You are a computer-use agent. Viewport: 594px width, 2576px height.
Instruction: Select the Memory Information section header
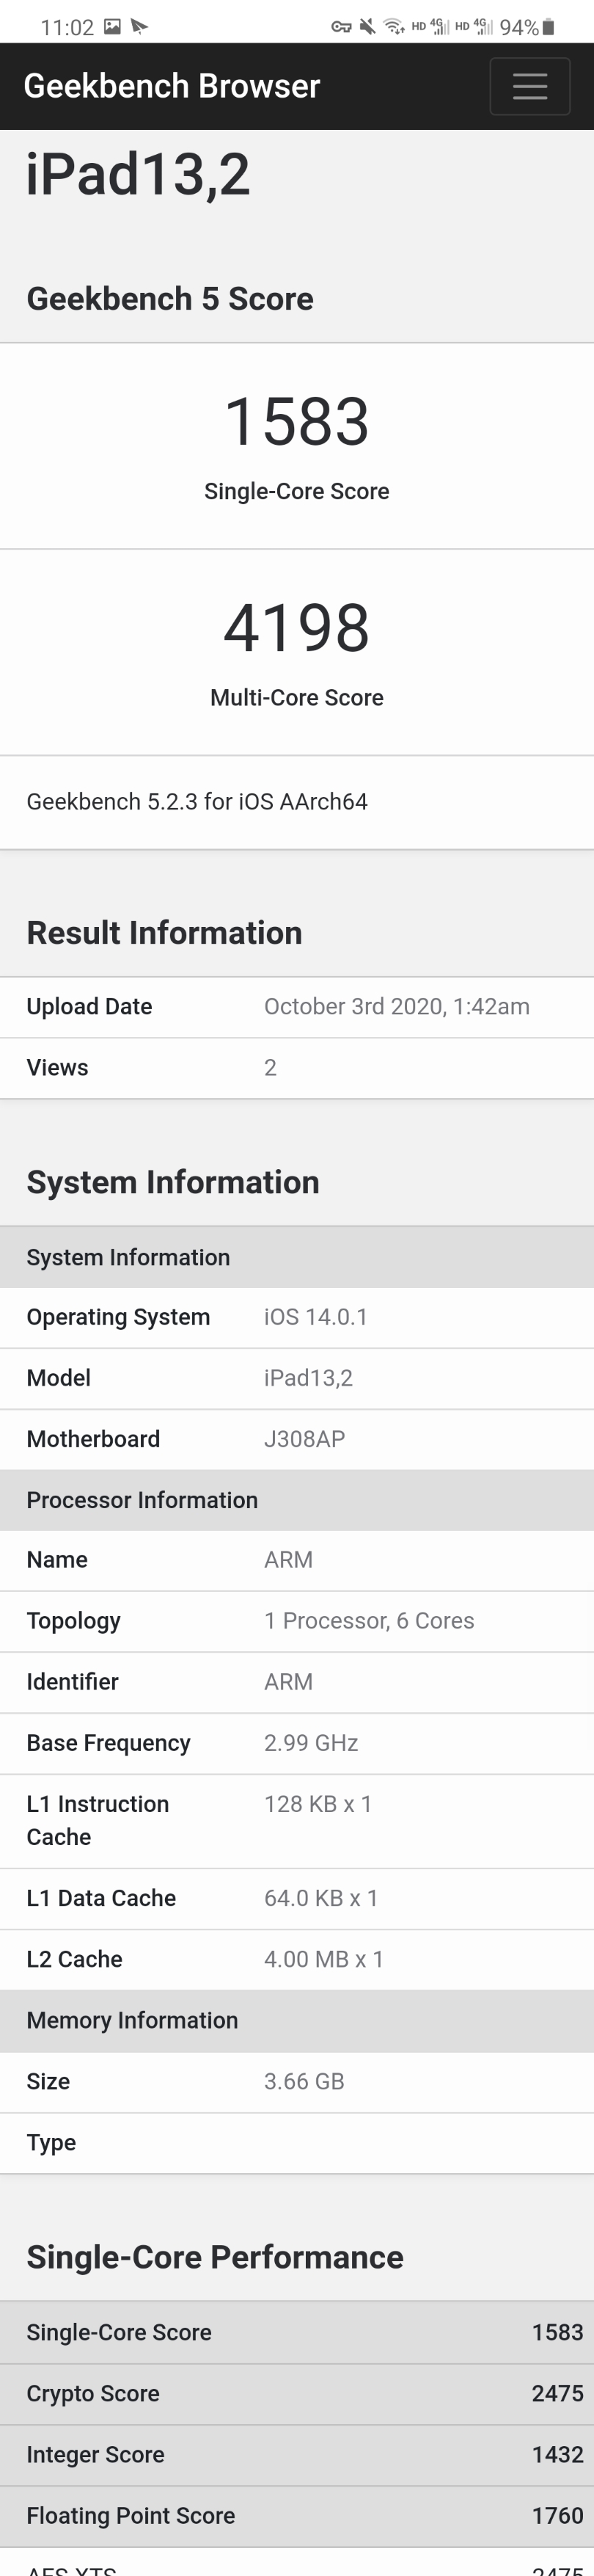pos(297,2020)
